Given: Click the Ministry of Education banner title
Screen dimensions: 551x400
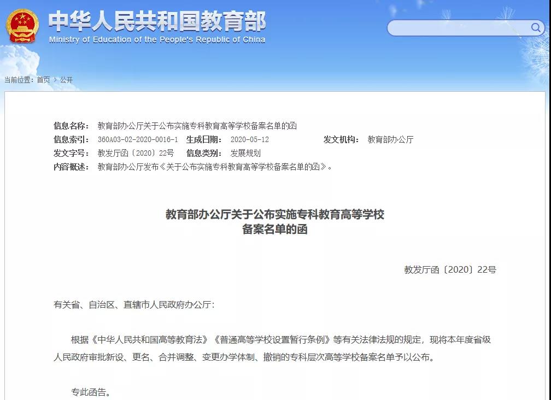Looking at the screenshot, I should (x=156, y=22).
